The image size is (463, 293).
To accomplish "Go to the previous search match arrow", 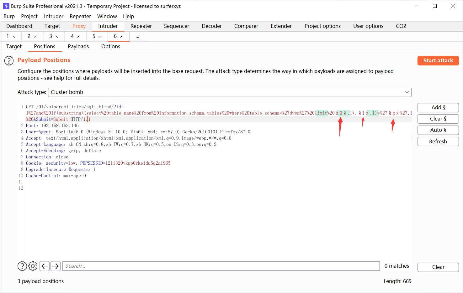I will [x=45, y=266].
